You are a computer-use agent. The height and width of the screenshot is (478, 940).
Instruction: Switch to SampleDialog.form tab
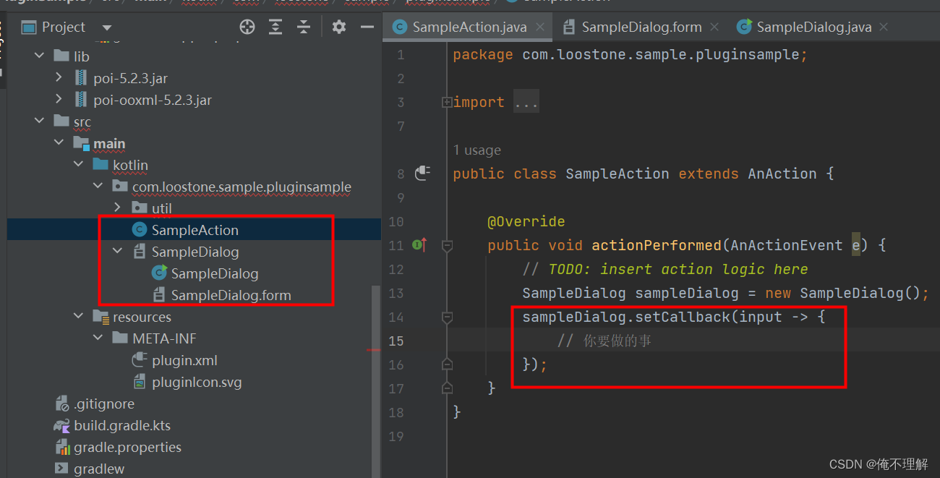(x=641, y=27)
